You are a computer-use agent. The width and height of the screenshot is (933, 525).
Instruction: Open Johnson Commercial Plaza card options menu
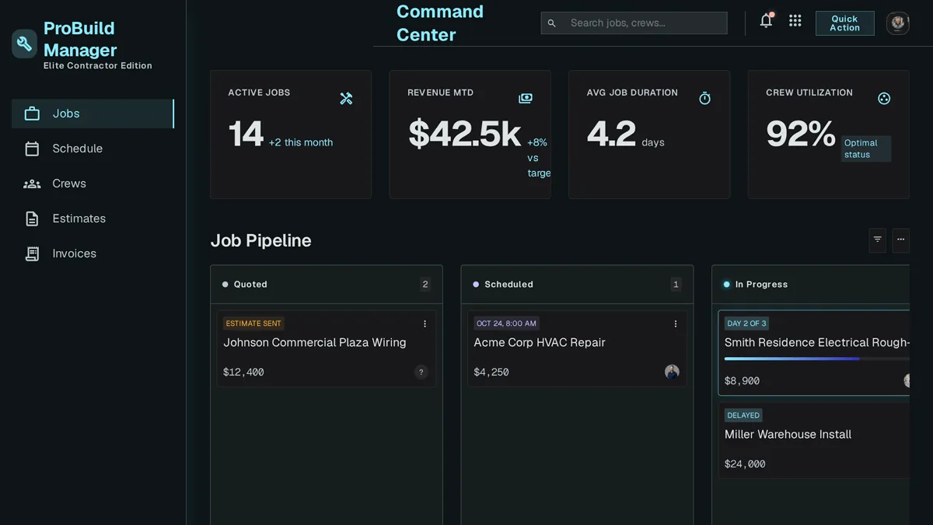tap(425, 324)
